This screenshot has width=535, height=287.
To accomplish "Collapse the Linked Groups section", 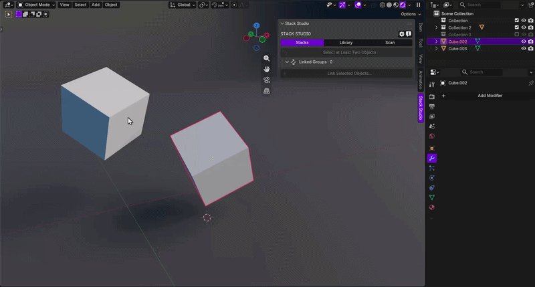I will pyautogui.click(x=287, y=62).
